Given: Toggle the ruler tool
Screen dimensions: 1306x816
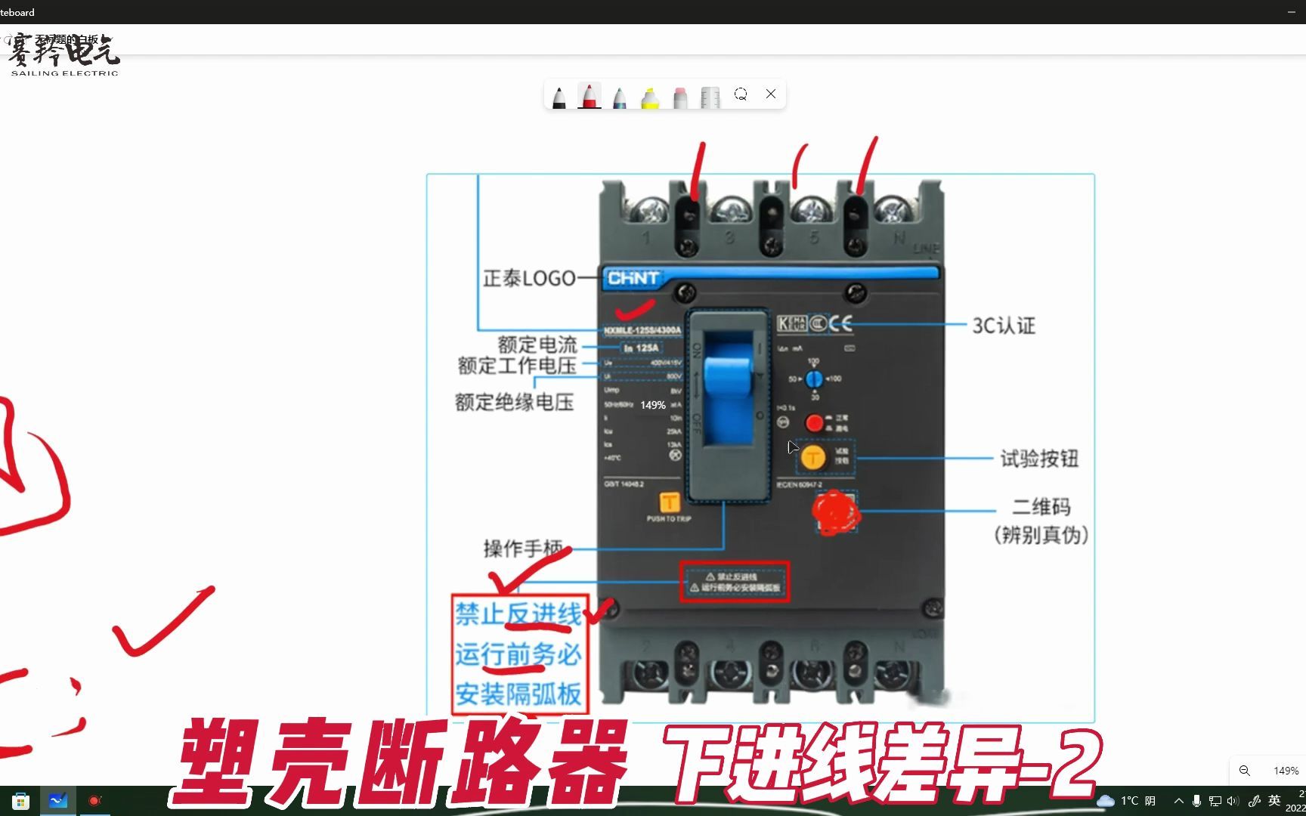Looking at the screenshot, I should (710, 96).
